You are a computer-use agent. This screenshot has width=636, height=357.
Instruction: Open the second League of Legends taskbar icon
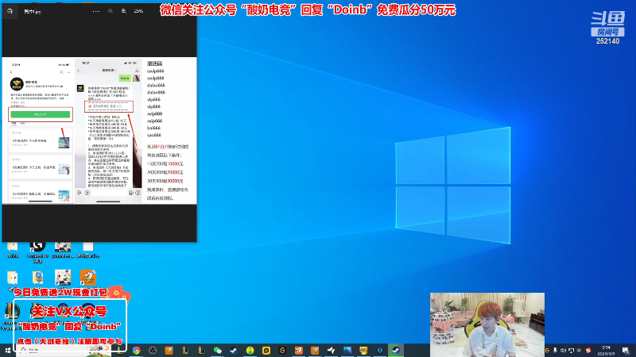coord(201,351)
